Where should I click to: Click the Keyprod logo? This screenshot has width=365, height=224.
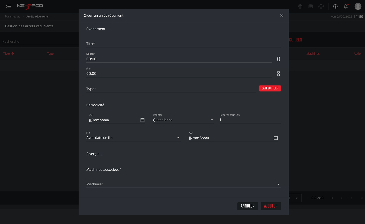[30, 6]
